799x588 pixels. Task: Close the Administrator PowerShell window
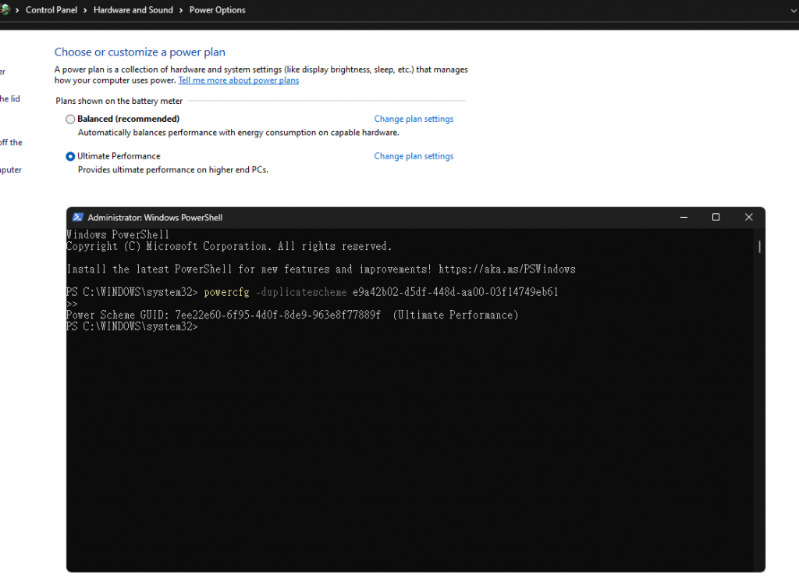[748, 217]
